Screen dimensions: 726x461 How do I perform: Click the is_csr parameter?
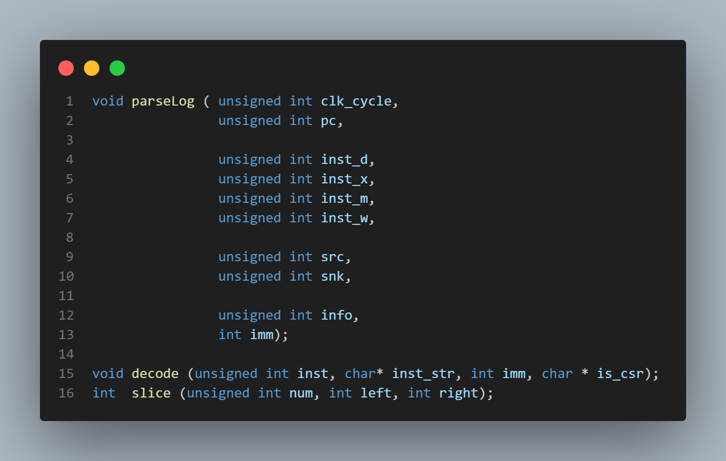[x=621, y=374]
